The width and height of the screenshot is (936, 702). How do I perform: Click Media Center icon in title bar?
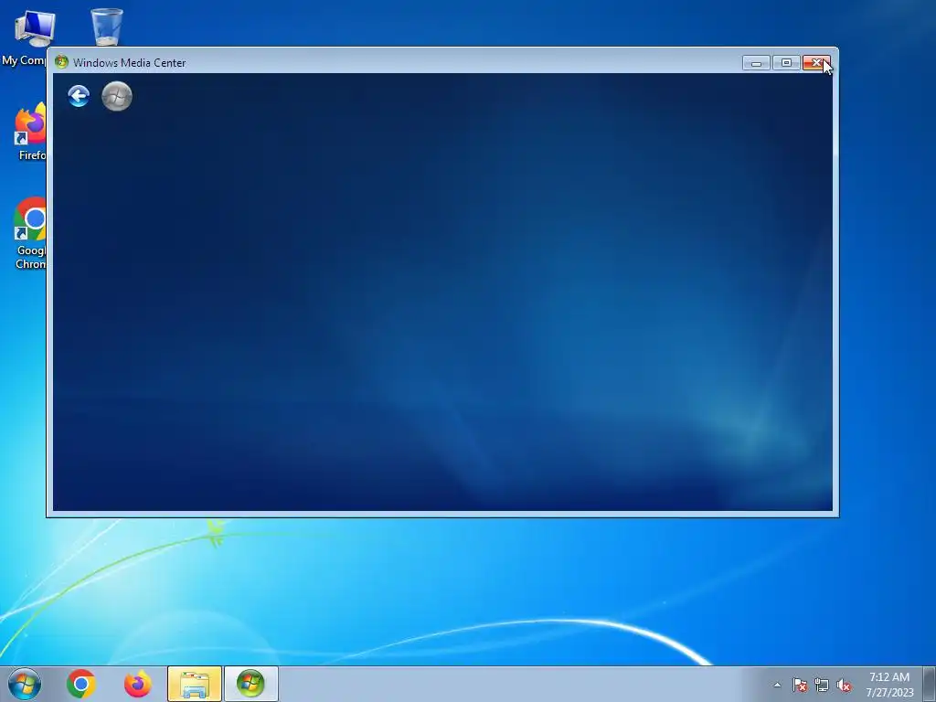point(61,62)
